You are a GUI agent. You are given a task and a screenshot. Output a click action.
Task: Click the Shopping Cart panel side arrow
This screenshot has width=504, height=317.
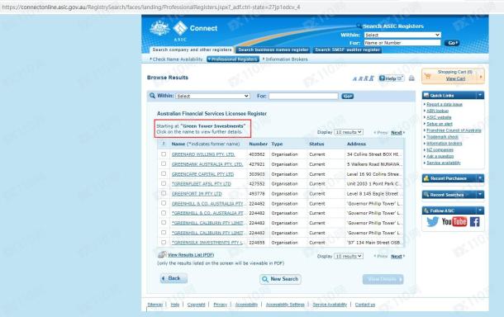(481, 77)
